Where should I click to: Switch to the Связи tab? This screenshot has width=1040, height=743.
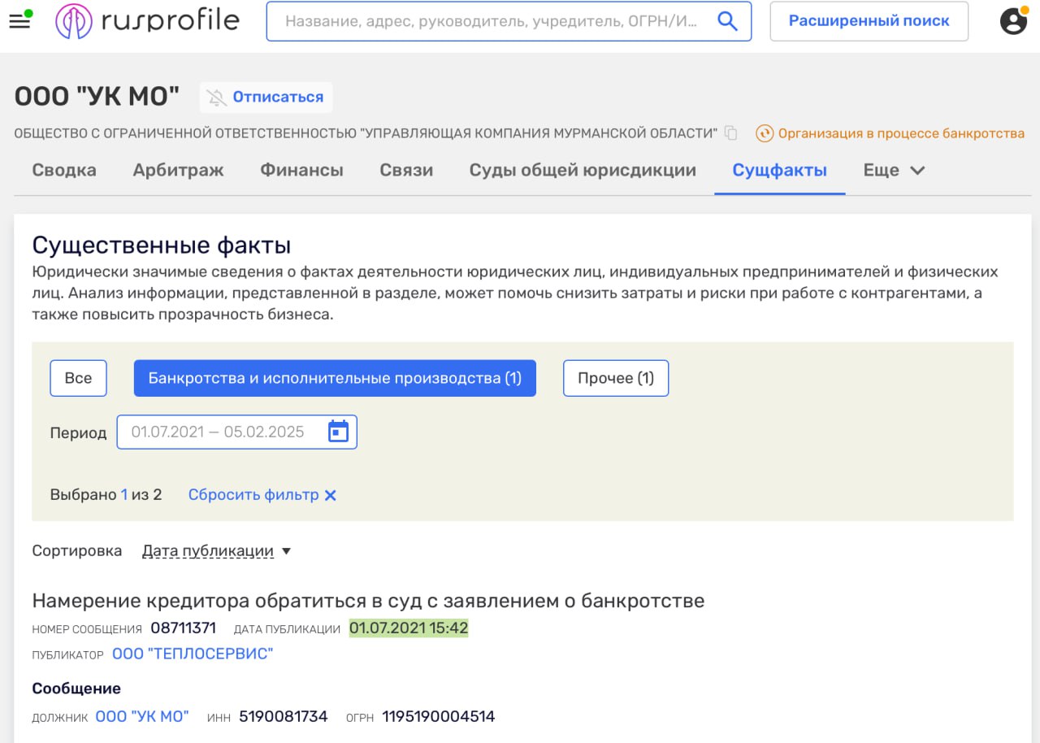click(406, 171)
